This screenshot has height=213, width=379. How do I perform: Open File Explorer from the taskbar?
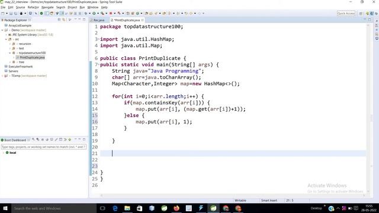click(x=127, y=208)
